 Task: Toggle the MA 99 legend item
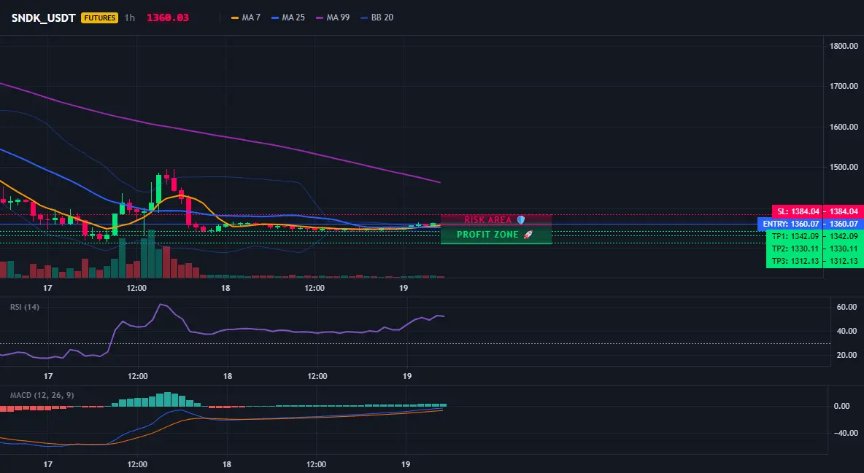click(x=333, y=17)
